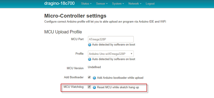Disable the MCU Watchdog checkbox
The image size is (214, 98).
(89, 87)
